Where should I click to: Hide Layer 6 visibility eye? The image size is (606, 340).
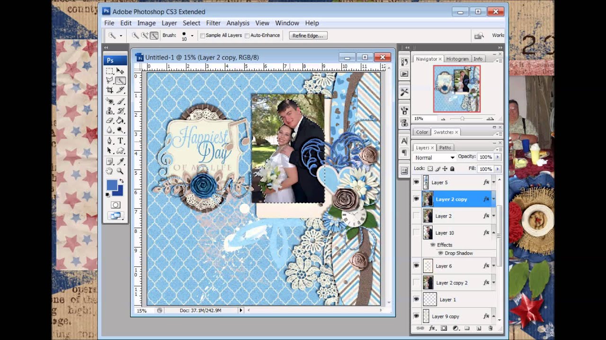pyautogui.click(x=416, y=266)
